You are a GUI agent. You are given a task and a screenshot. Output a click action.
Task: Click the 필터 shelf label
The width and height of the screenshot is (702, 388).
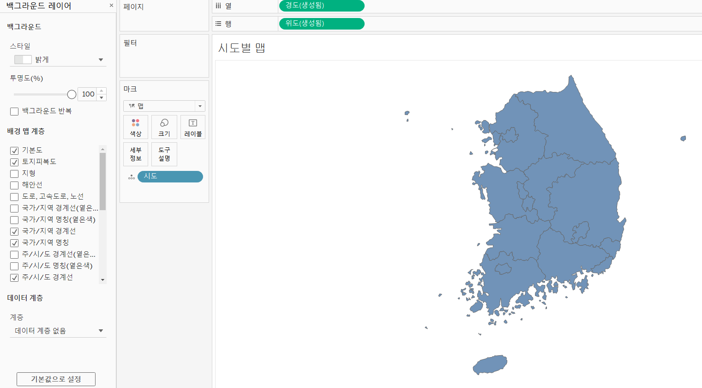point(130,43)
